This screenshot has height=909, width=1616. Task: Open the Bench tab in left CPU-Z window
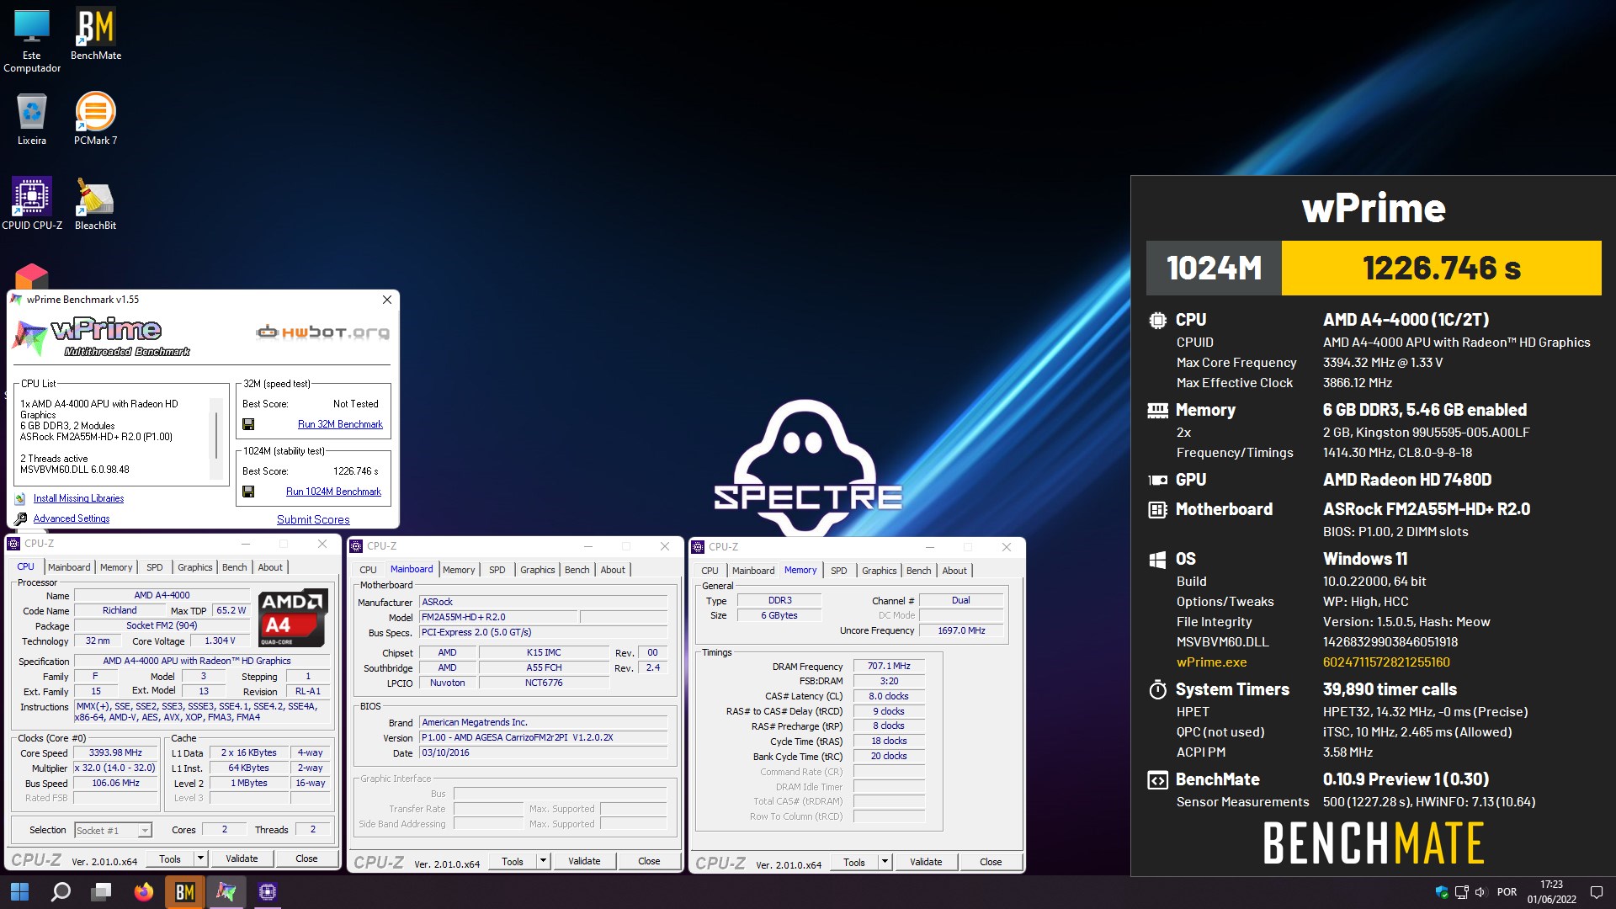235,567
